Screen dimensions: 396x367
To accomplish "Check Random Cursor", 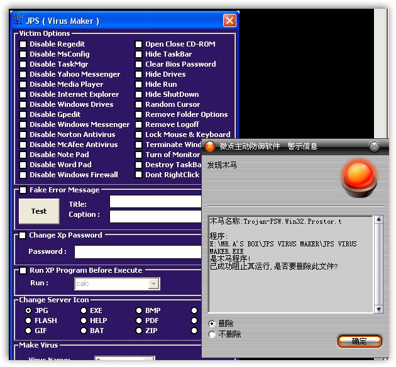I will (x=138, y=104).
